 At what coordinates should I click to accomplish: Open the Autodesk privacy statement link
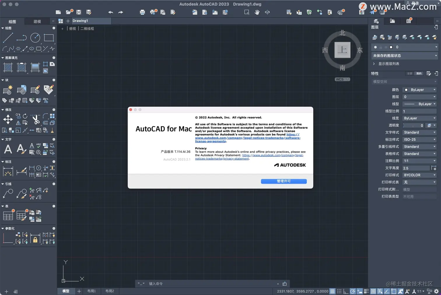click(249, 157)
